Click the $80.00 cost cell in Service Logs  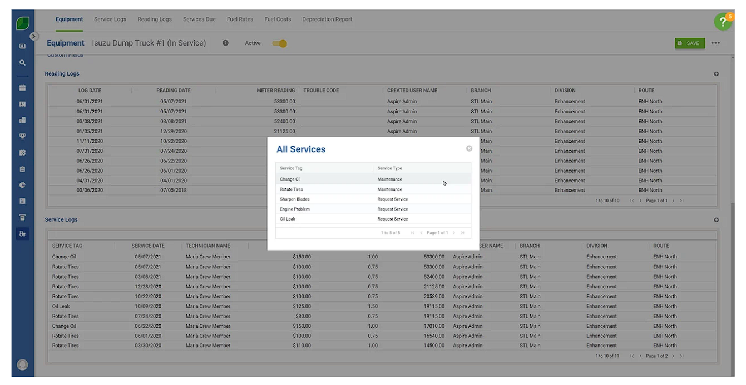[303, 317]
